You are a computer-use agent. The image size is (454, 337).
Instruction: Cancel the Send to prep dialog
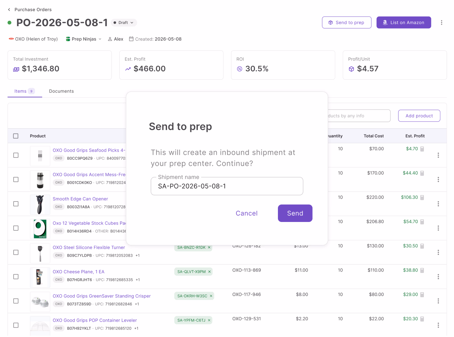pyautogui.click(x=247, y=213)
